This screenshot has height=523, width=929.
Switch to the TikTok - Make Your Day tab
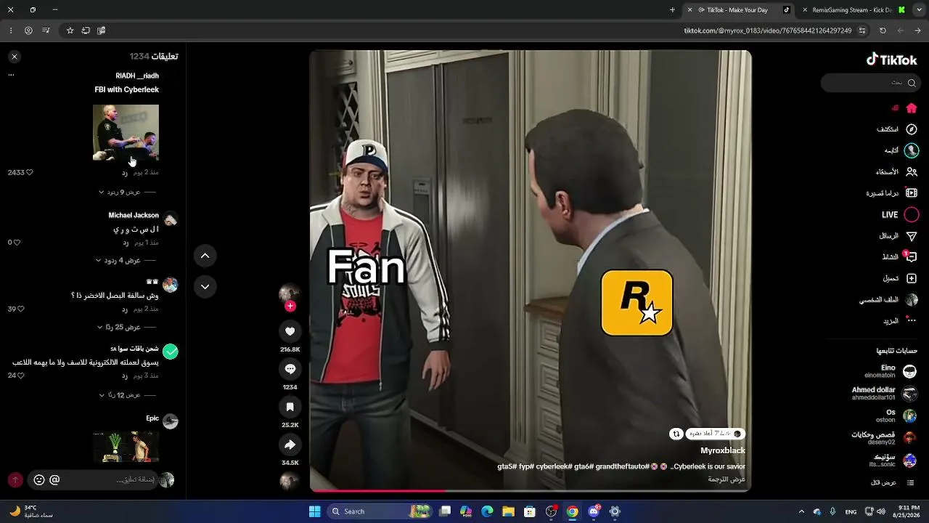tap(738, 10)
